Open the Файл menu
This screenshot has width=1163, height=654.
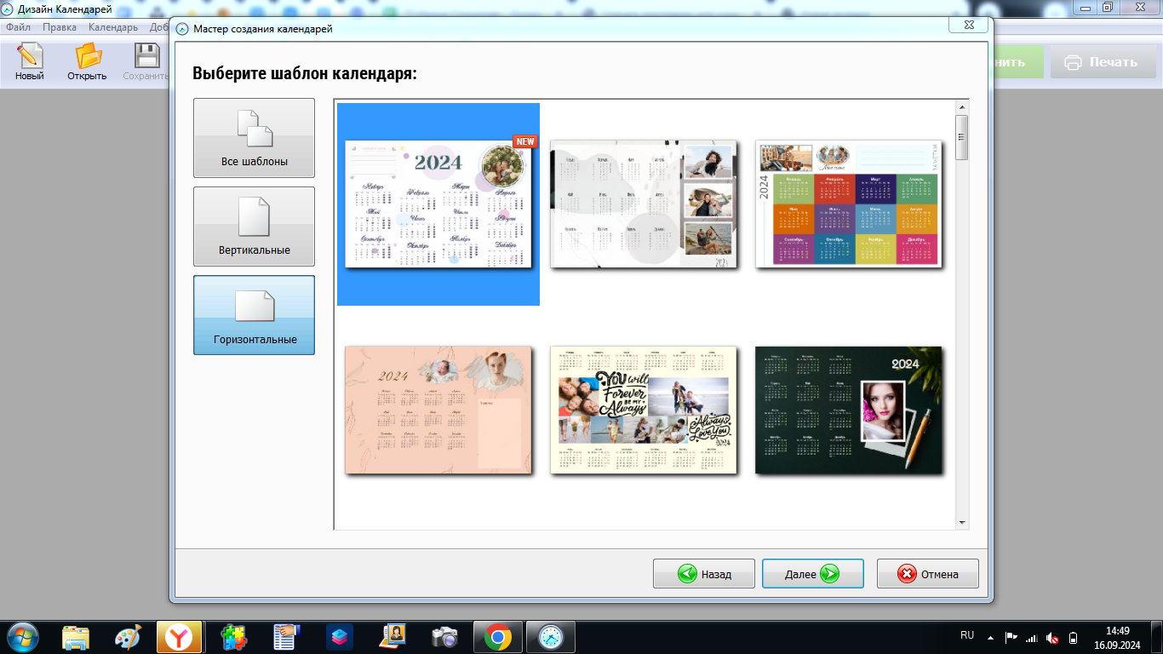point(18,27)
